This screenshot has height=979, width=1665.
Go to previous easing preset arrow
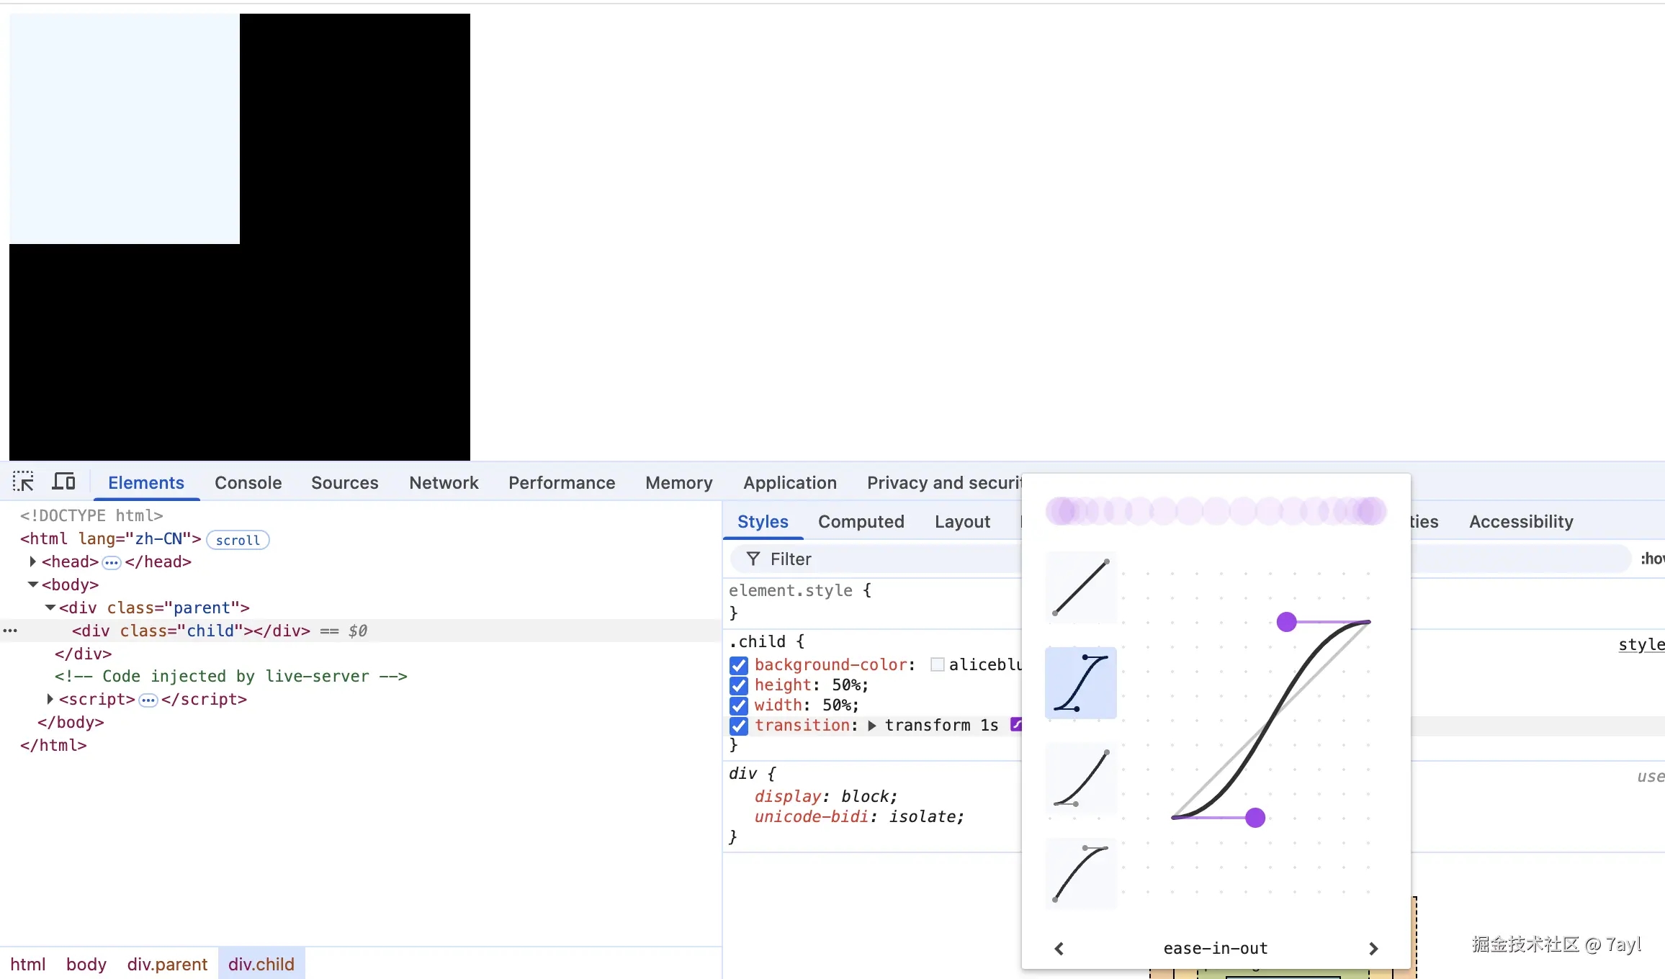(x=1059, y=949)
